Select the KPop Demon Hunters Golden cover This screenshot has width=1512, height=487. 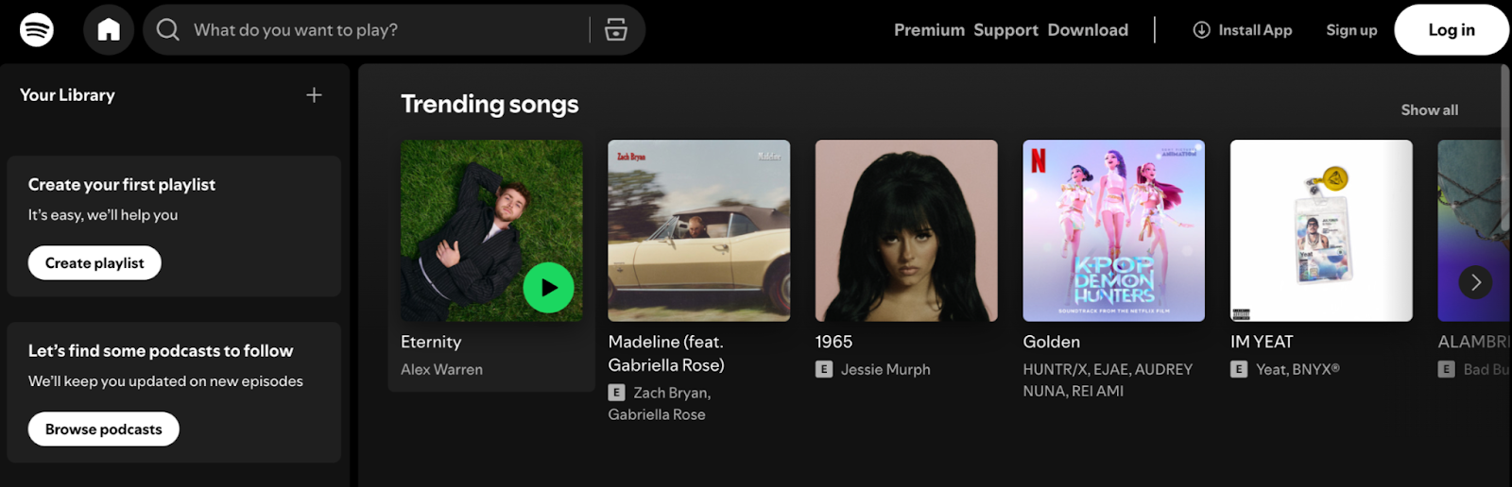pos(1113,231)
